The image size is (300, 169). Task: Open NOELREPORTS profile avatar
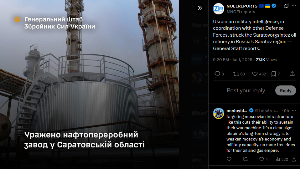tap(219, 9)
